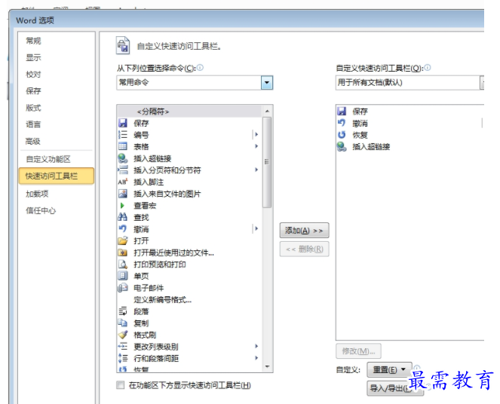Switch to 版式 options category
The width and height of the screenshot is (500, 404).
click(33, 108)
